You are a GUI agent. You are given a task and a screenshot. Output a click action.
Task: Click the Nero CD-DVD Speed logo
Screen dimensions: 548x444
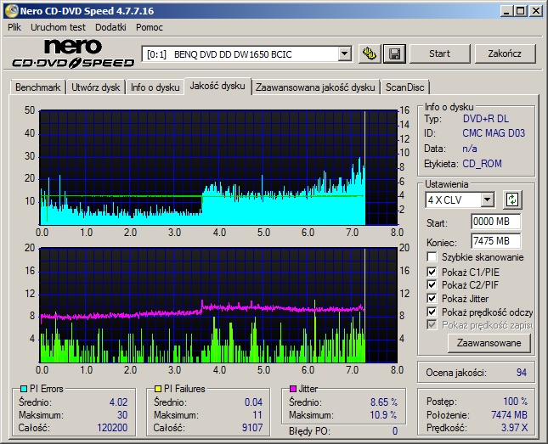click(73, 53)
